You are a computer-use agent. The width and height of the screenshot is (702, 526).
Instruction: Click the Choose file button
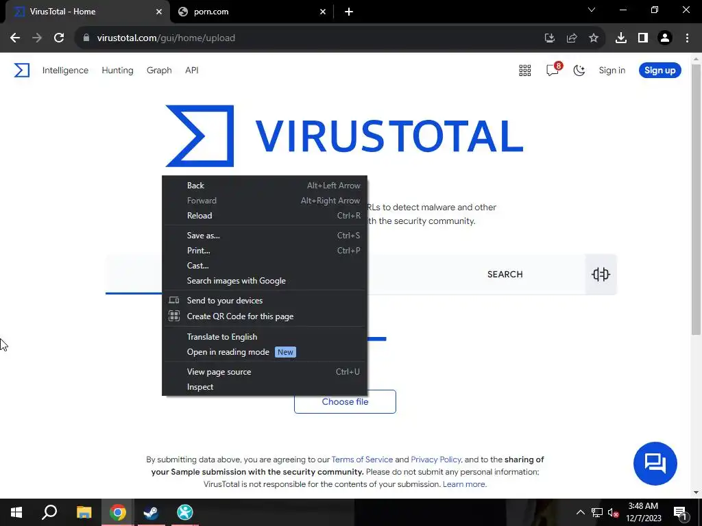coord(346,401)
